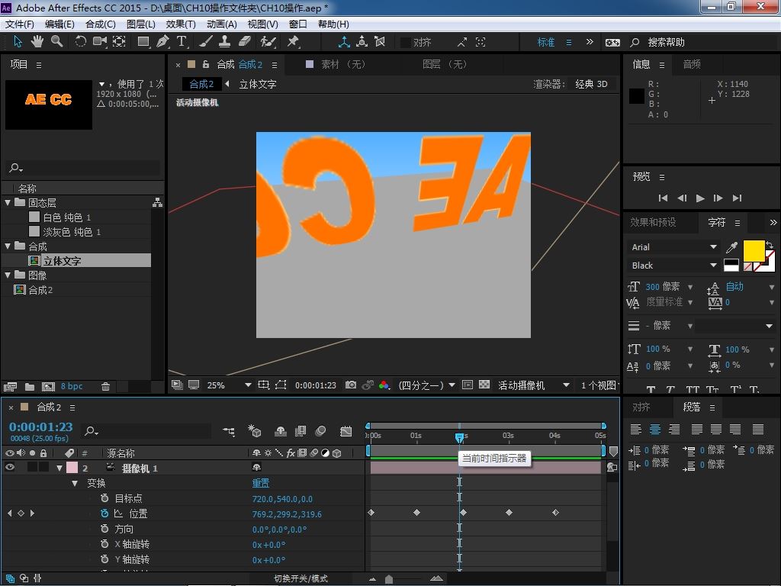
Task: Select the Rotation tool
Action: coord(80,42)
